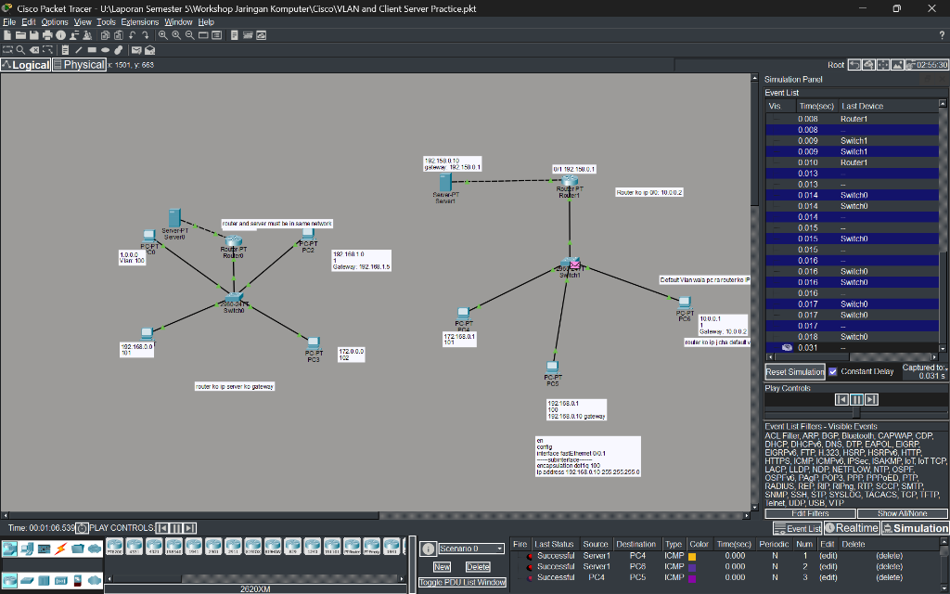950x594 pixels.
Task: Click the Router1 device on canvas
Action: coord(570,180)
